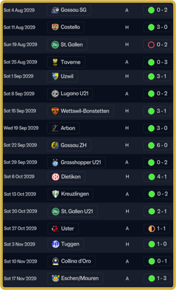176x290 pixels.
Task: Select the Sat 4 Aug 2029 fixture date
Action: [19, 10]
